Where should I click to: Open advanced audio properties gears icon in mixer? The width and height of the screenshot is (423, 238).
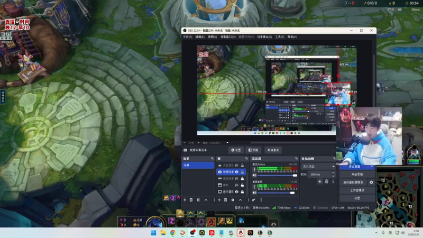click(254, 200)
